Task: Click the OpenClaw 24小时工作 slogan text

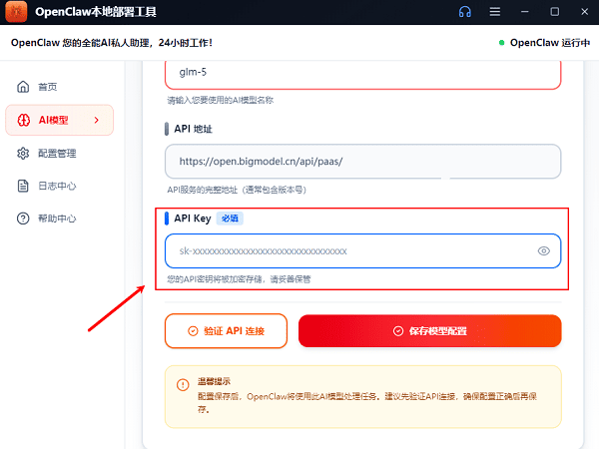Action: [112, 43]
